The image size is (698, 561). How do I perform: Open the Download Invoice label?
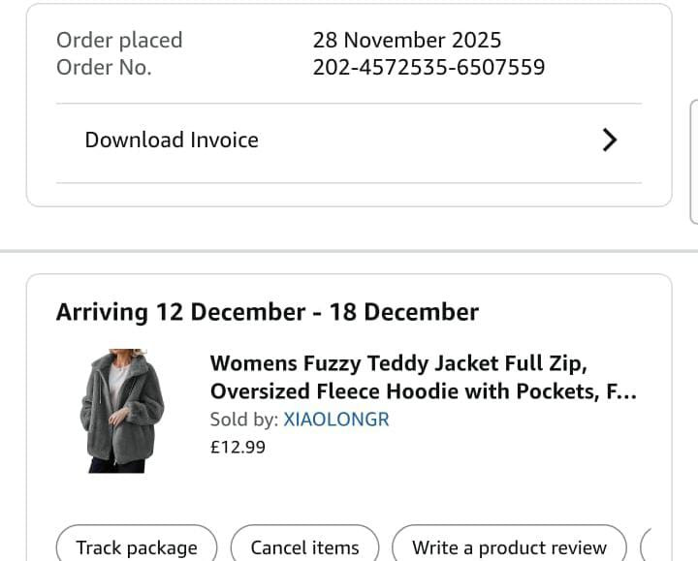click(x=172, y=140)
